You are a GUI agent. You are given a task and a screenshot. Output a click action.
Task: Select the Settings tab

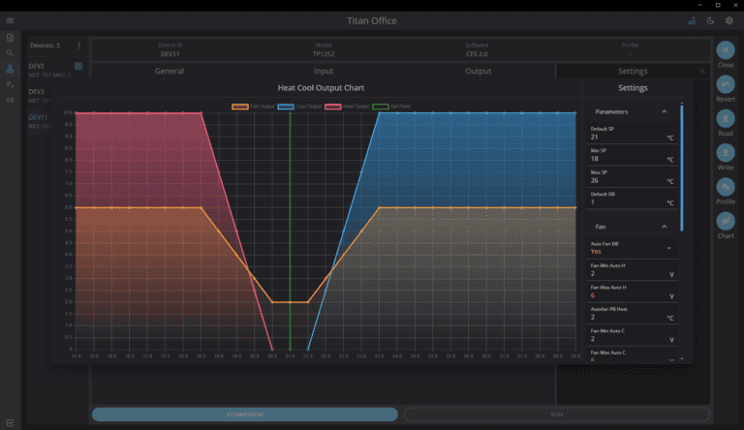tap(633, 72)
